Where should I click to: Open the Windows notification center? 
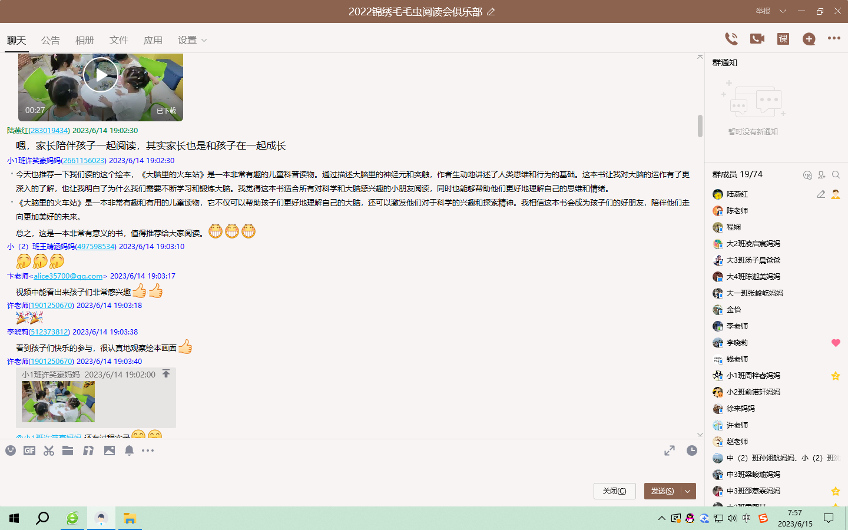pos(829,518)
